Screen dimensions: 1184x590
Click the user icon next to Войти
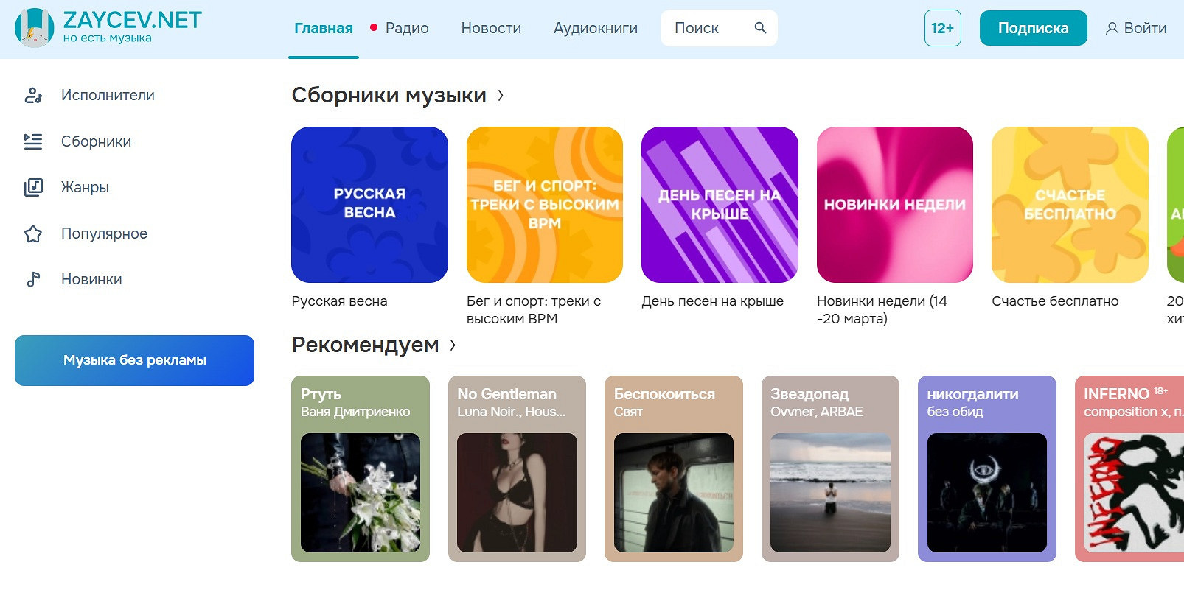pyautogui.click(x=1112, y=29)
